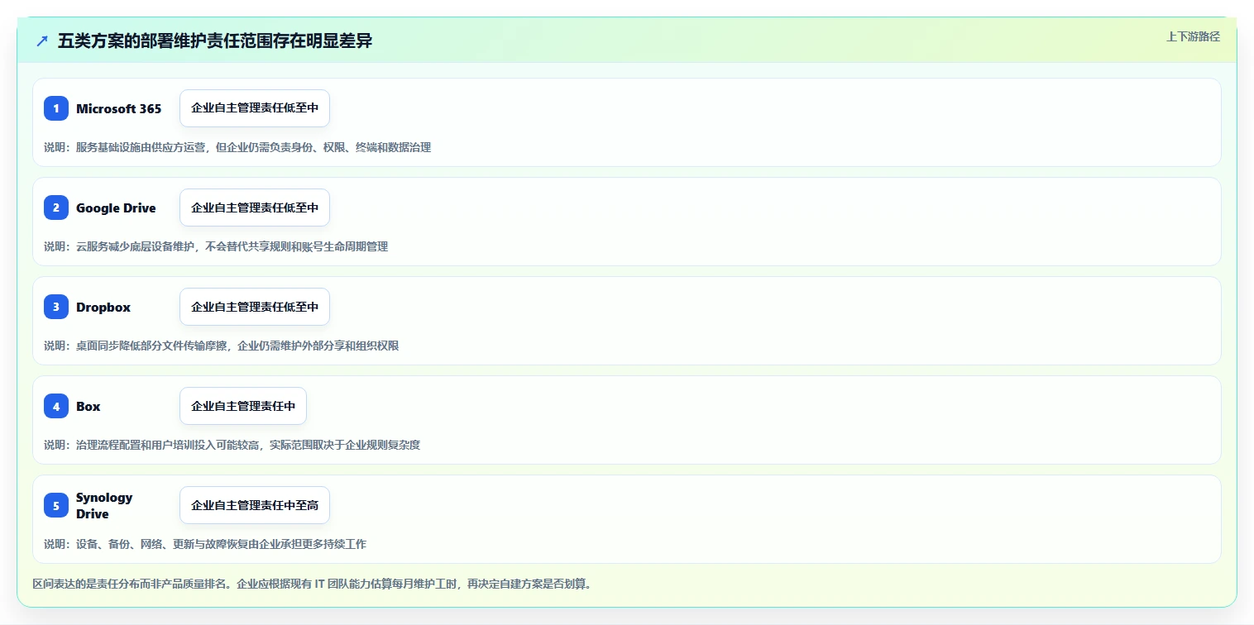
Task: Click the number 2 badge for Google Drive
Action: click(56, 208)
